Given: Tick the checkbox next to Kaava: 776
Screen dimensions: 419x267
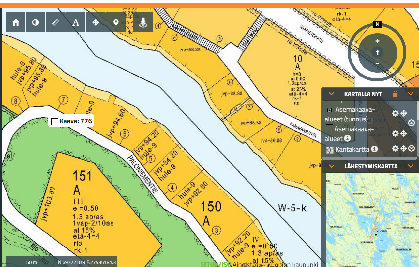Looking at the screenshot, I should click(x=55, y=122).
